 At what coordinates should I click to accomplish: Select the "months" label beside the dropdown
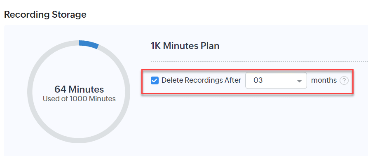click(x=324, y=80)
